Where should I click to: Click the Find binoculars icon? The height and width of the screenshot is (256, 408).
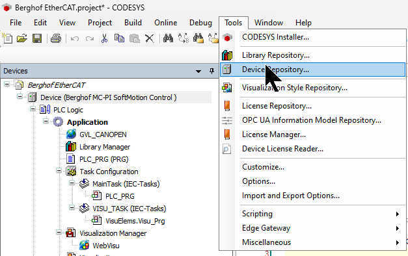(x=168, y=38)
